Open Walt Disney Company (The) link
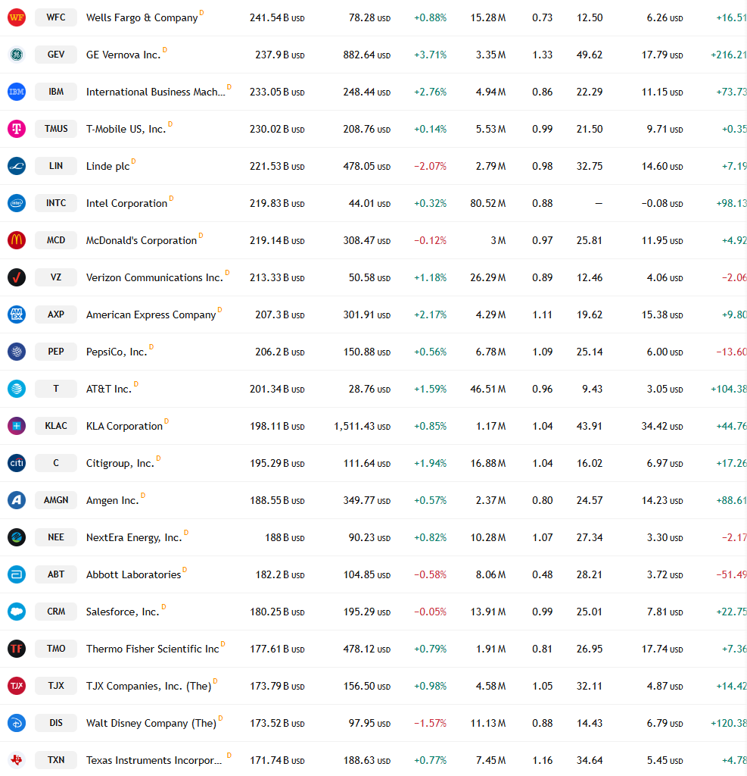The width and height of the screenshot is (747, 776). (x=151, y=723)
